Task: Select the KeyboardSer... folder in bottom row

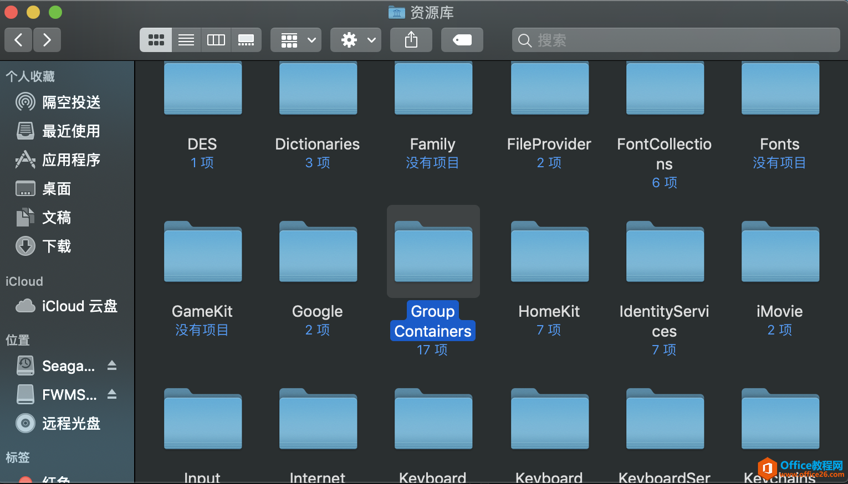Action: [x=665, y=419]
